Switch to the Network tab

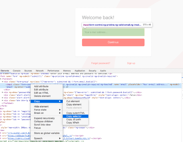(x=40, y=71)
